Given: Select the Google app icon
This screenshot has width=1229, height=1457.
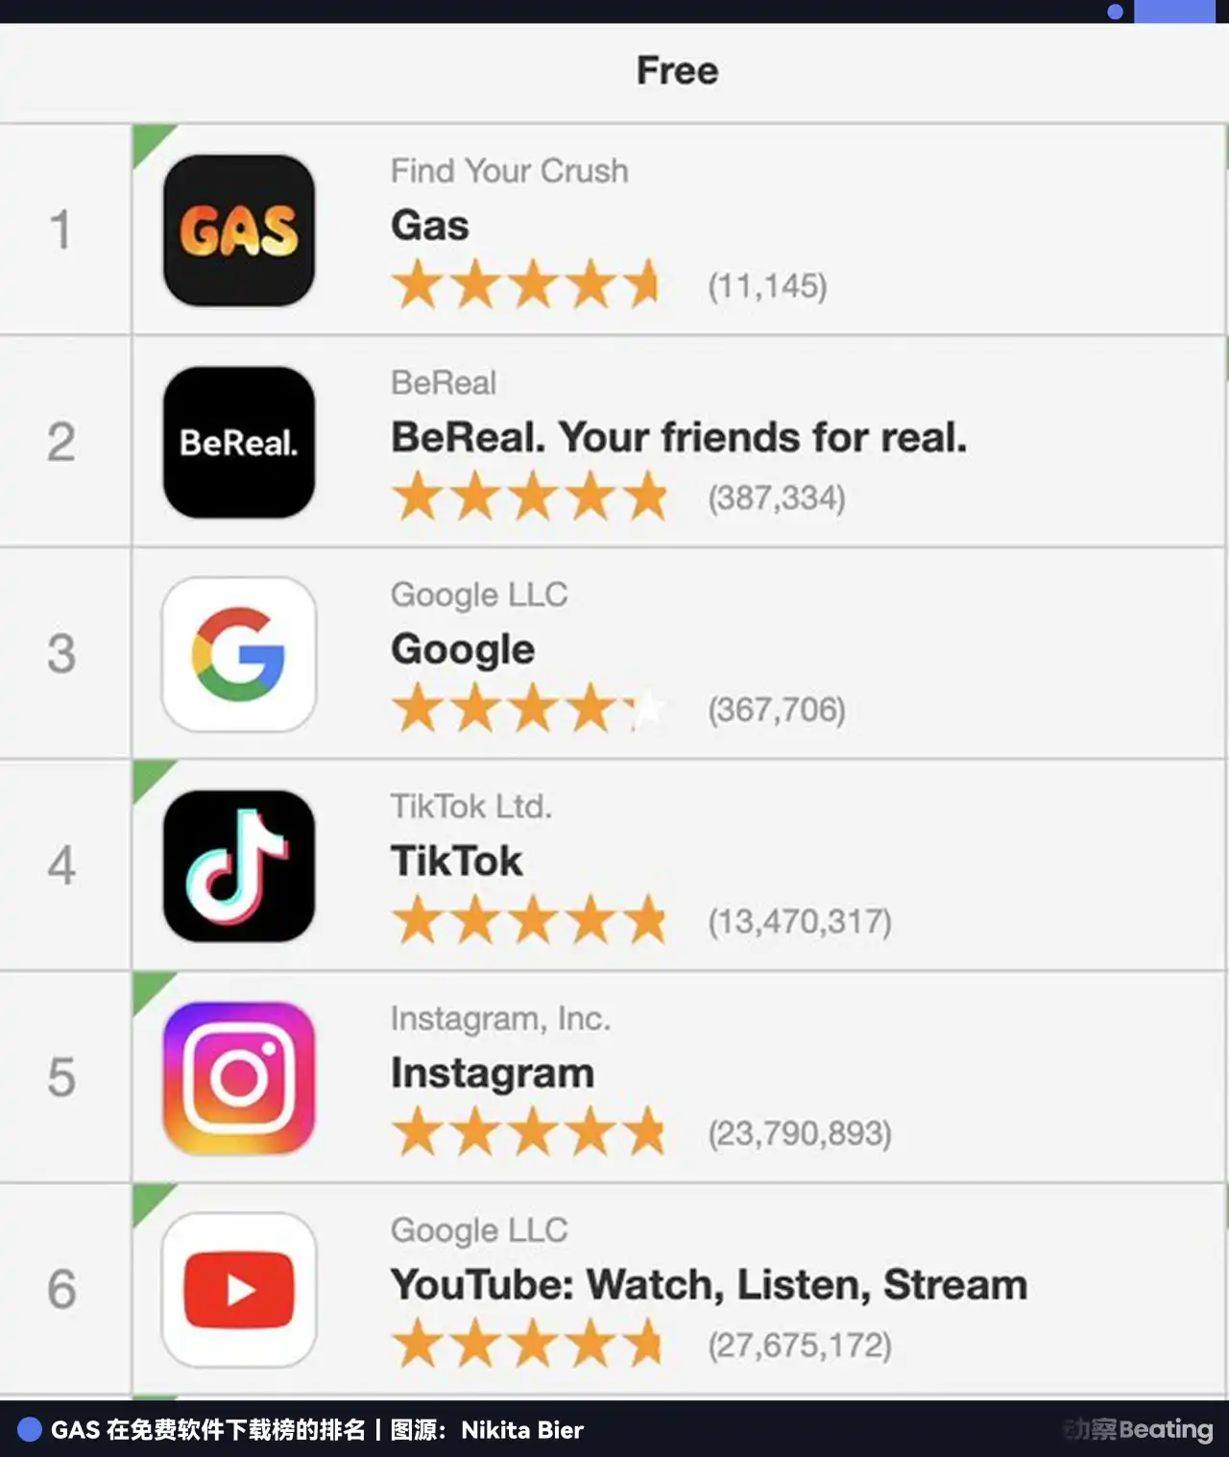Looking at the screenshot, I should [239, 654].
